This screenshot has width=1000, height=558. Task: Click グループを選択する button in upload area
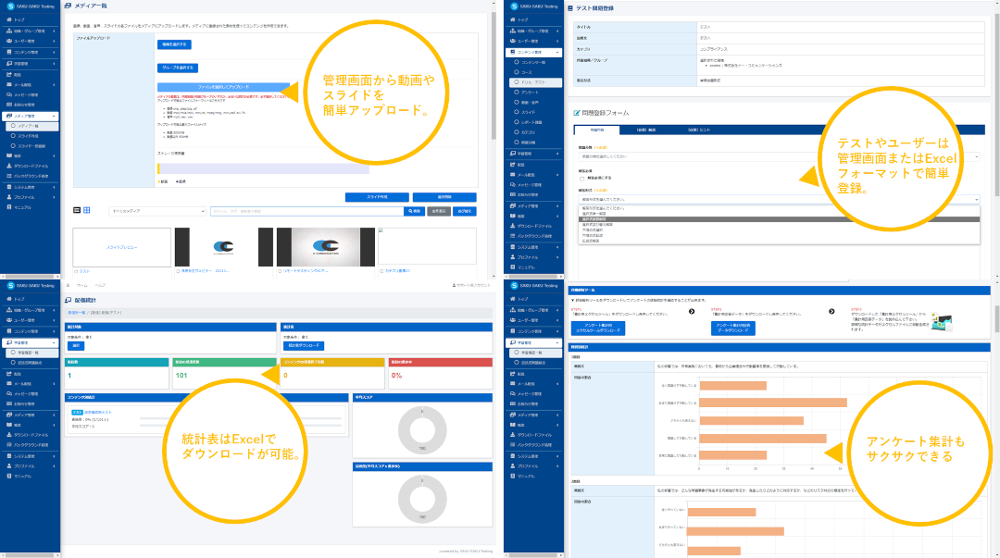point(177,68)
